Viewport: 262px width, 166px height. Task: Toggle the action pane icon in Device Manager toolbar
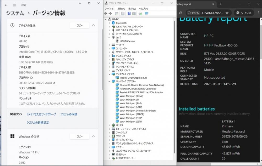coord(134,14)
